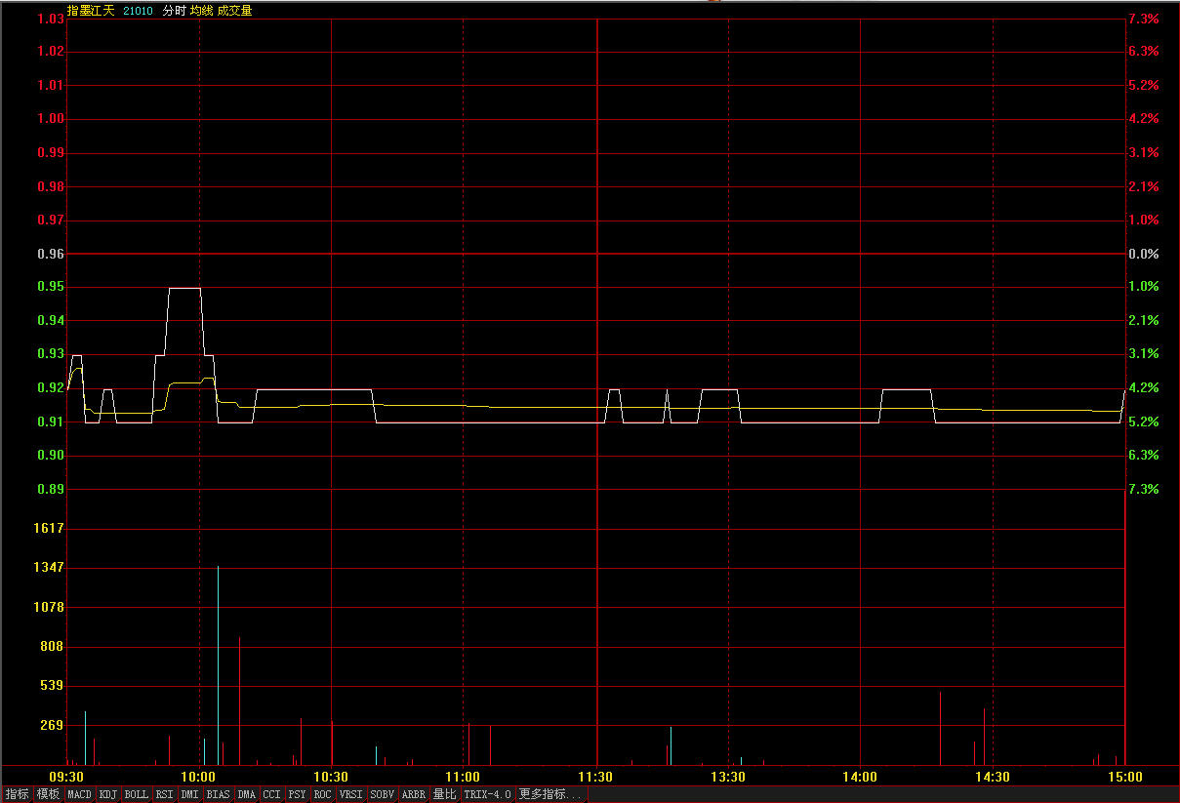Activate the ROC indicator tab
The height and width of the screenshot is (803, 1180).
click(x=323, y=795)
